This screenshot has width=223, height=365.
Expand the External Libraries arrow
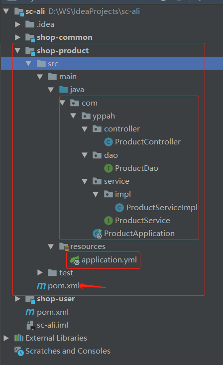pyautogui.click(x=6, y=338)
